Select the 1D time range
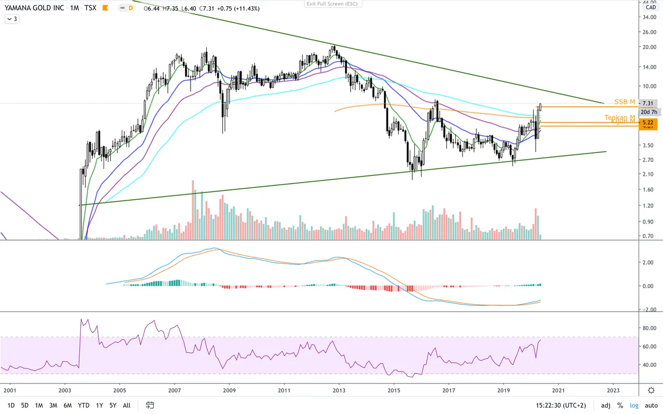This screenshot has height=414, width=663. tap(11, 405)
